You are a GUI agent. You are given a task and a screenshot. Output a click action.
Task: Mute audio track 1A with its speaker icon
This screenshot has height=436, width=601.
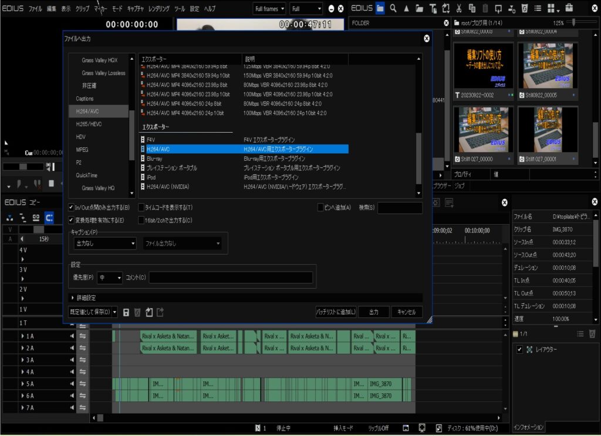pyautogui.click(x=72, y=336)
